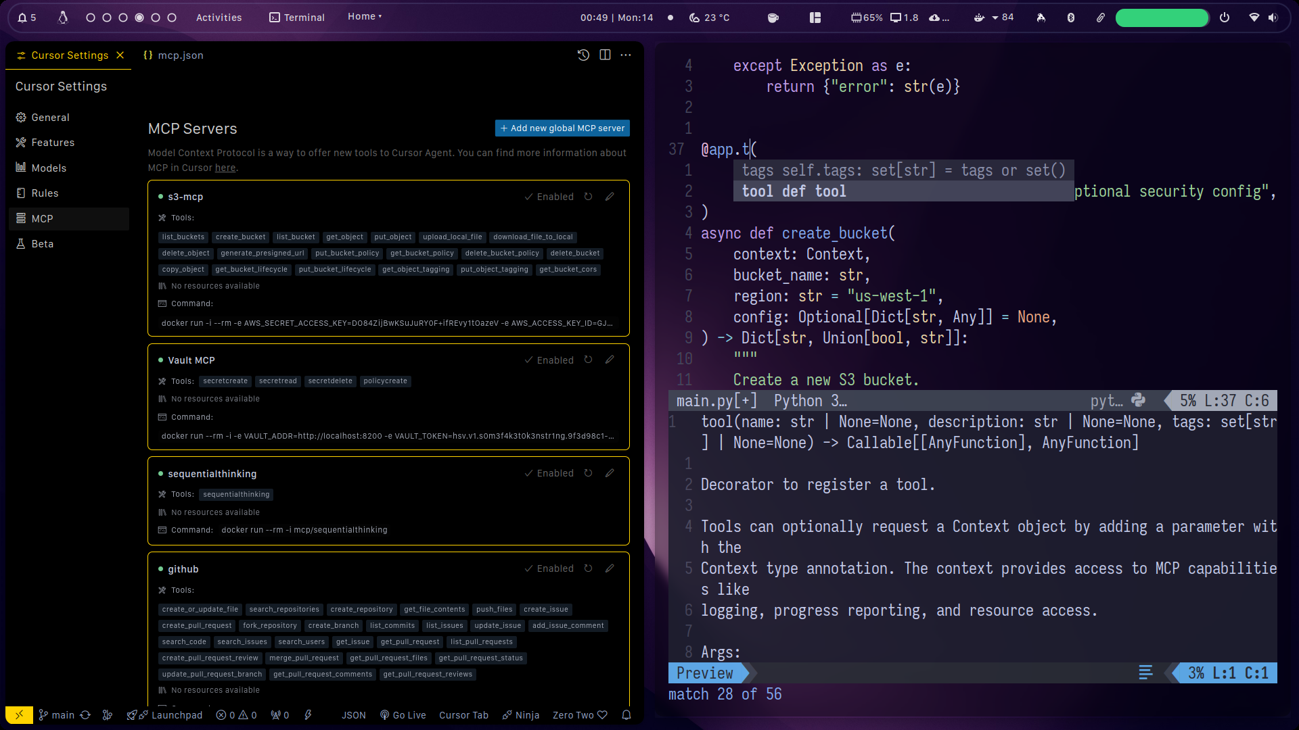1299x730 pixels.
Task: Open the notifications bell in editor status bar
Action: [x=626, y=715]
